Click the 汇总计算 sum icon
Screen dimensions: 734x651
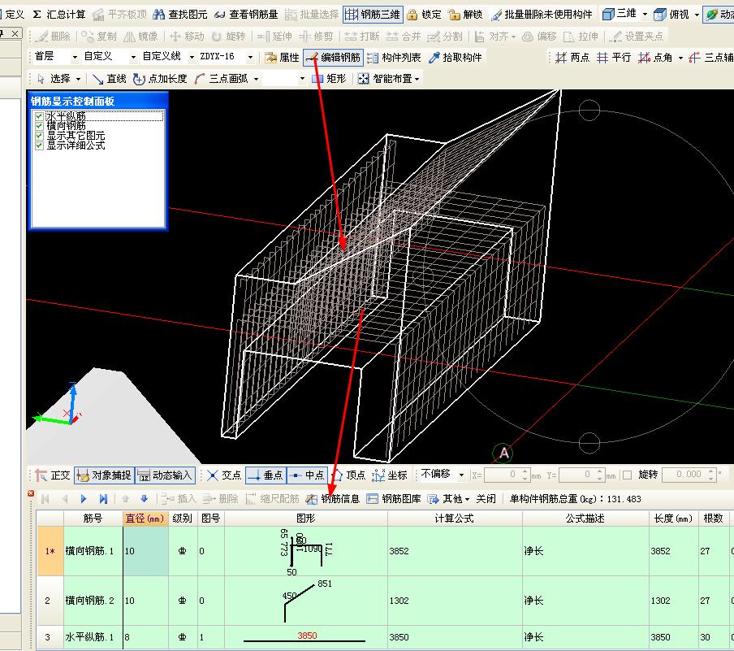click(37, 15)
